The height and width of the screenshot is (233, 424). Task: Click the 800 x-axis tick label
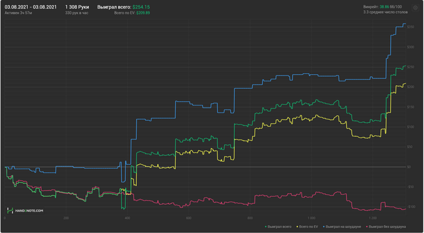250,218
